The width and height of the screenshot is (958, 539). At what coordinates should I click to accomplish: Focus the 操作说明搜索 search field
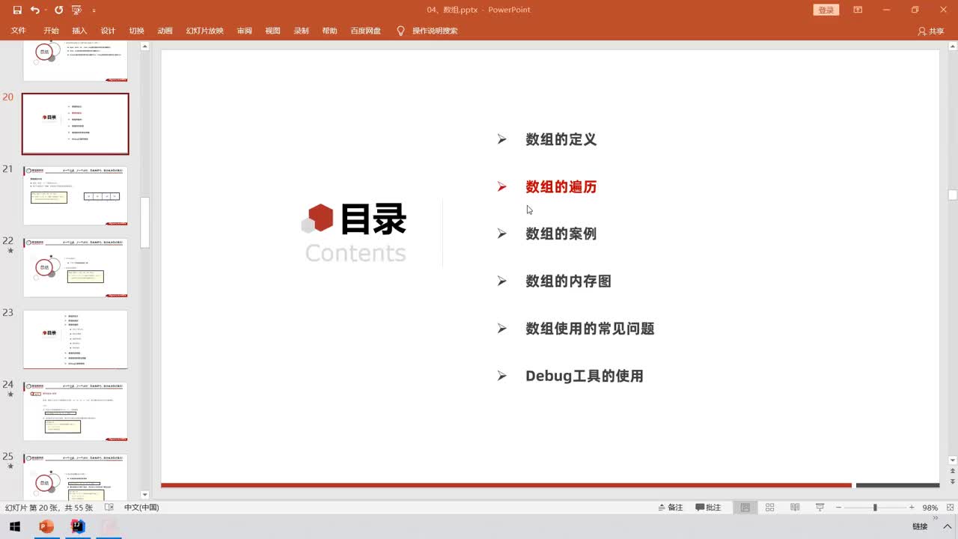click(435, 31)
